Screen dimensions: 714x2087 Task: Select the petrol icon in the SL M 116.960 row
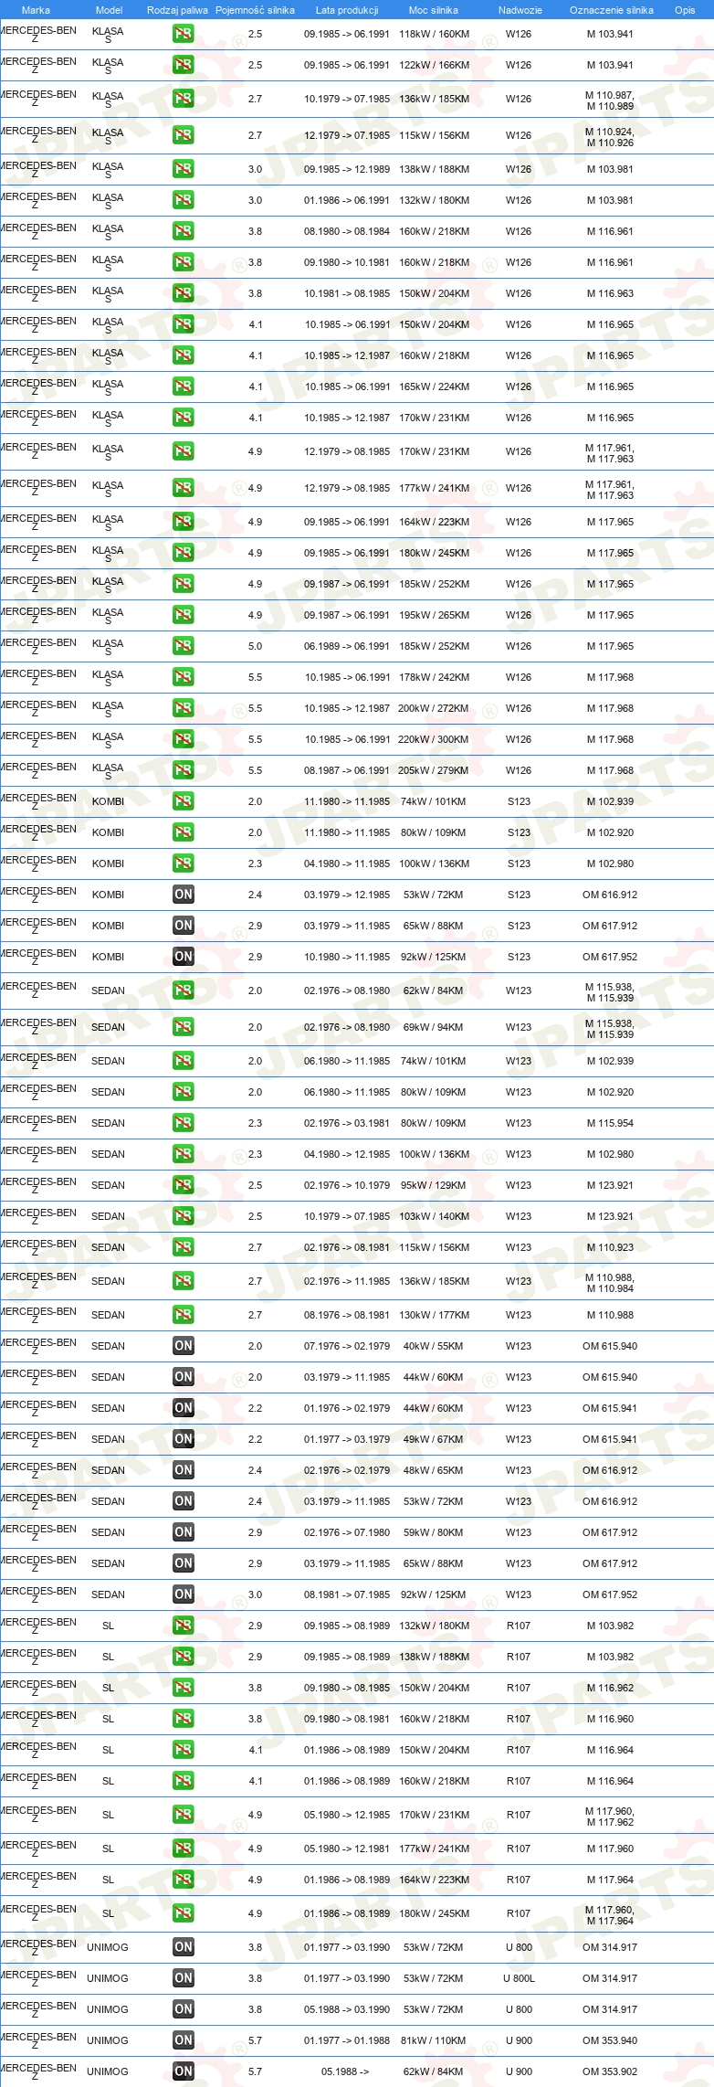pos(184,1719)
